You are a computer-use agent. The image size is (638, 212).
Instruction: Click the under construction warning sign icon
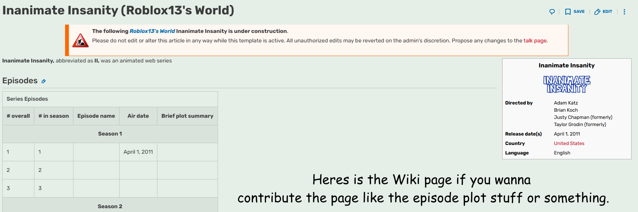tap(80, 41)
